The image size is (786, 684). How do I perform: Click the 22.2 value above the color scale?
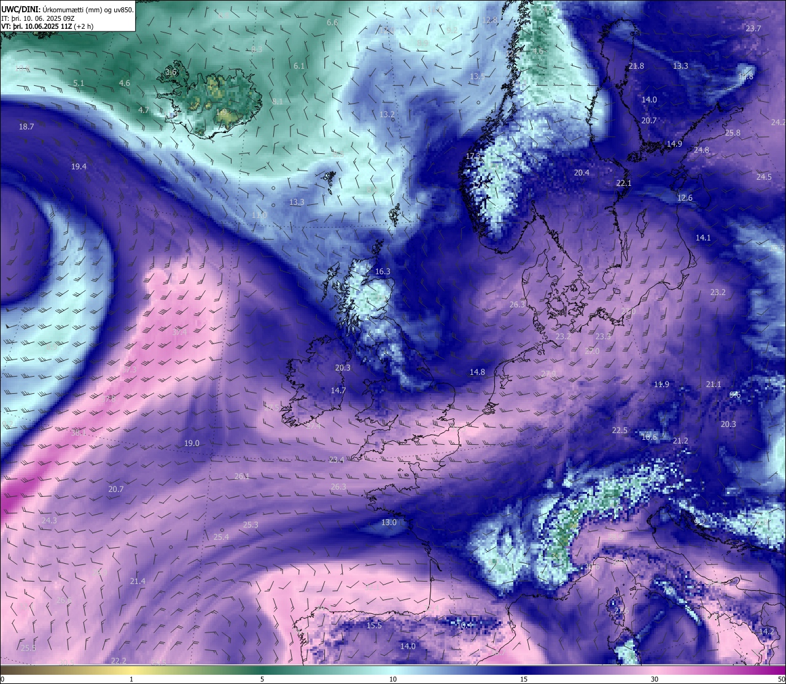[x=119, y=661]
